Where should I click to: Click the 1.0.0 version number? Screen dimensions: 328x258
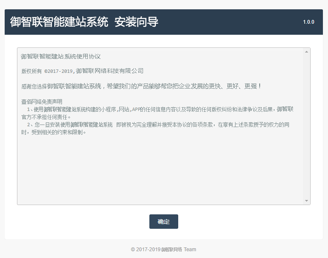(308, 22)
